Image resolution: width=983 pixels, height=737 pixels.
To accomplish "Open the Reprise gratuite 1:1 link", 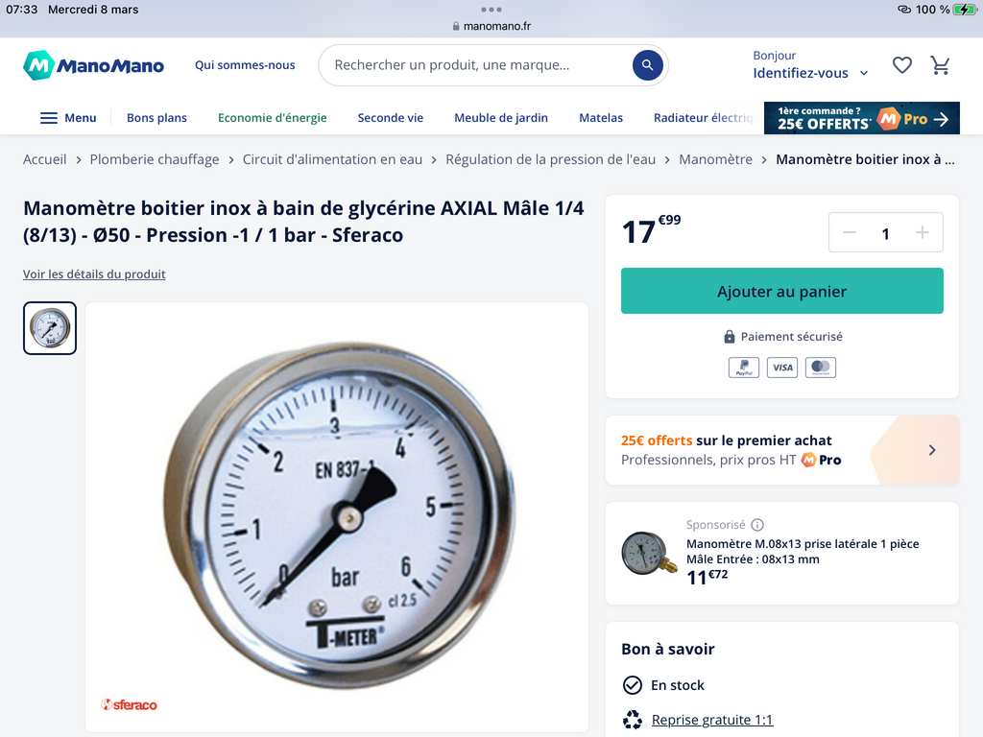I will (712, 720).
